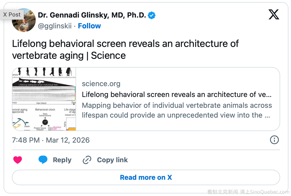Follow the @gglinskii account
Image resolution: width=291 pixels, height=196 pixels.
pyautogui.click(x=89, y=26)
